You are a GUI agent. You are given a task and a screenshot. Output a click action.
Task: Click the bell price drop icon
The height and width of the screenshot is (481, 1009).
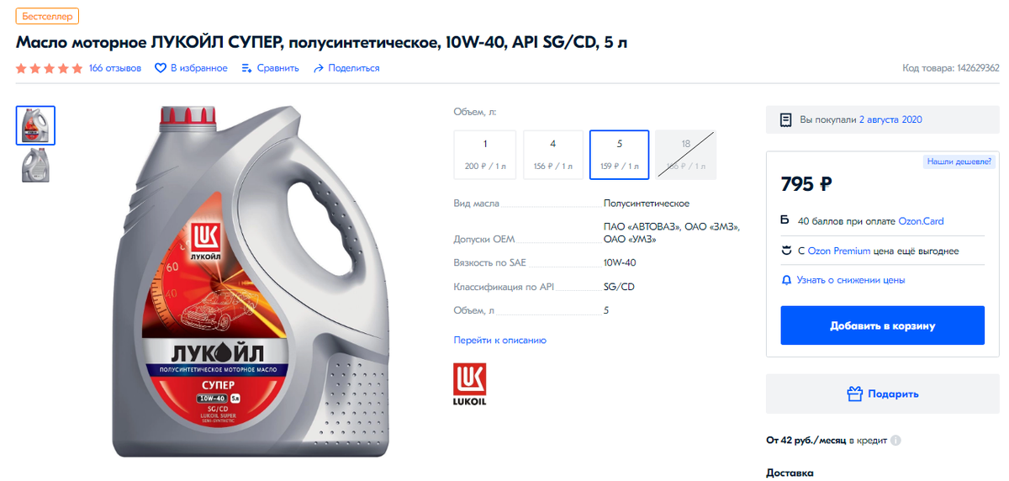click(x=786, y=280)
